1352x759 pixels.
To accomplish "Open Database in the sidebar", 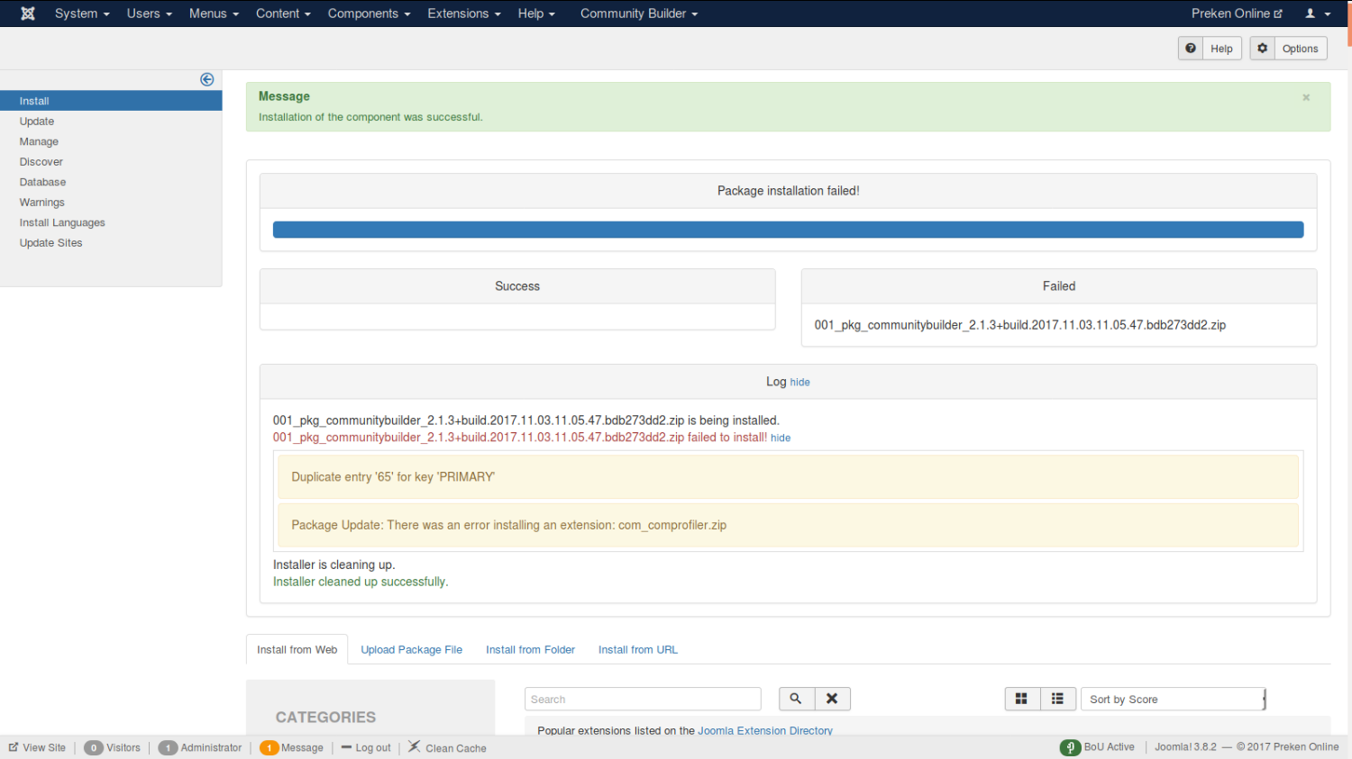I will click(42, 182).
